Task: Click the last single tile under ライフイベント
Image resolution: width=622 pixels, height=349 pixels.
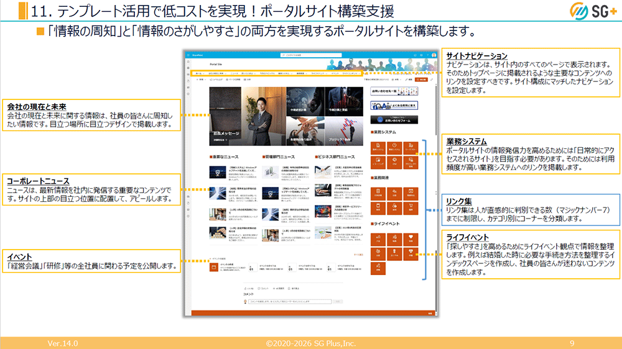Action: tap(378, 268)
